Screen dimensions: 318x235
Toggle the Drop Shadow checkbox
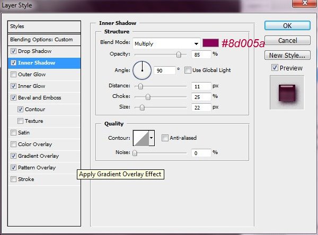[x=13, y=51]
